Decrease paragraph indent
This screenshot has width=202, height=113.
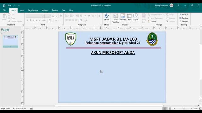[x=77, y=16]
